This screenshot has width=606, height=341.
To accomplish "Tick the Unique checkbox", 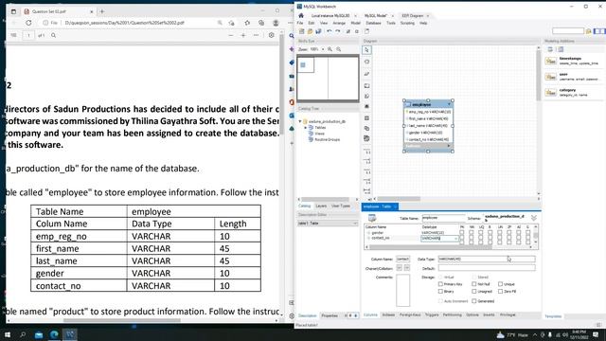I will click(x=500, y=284).
